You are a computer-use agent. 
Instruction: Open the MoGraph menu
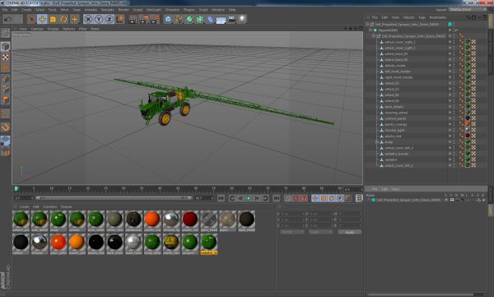click(154, 10)
